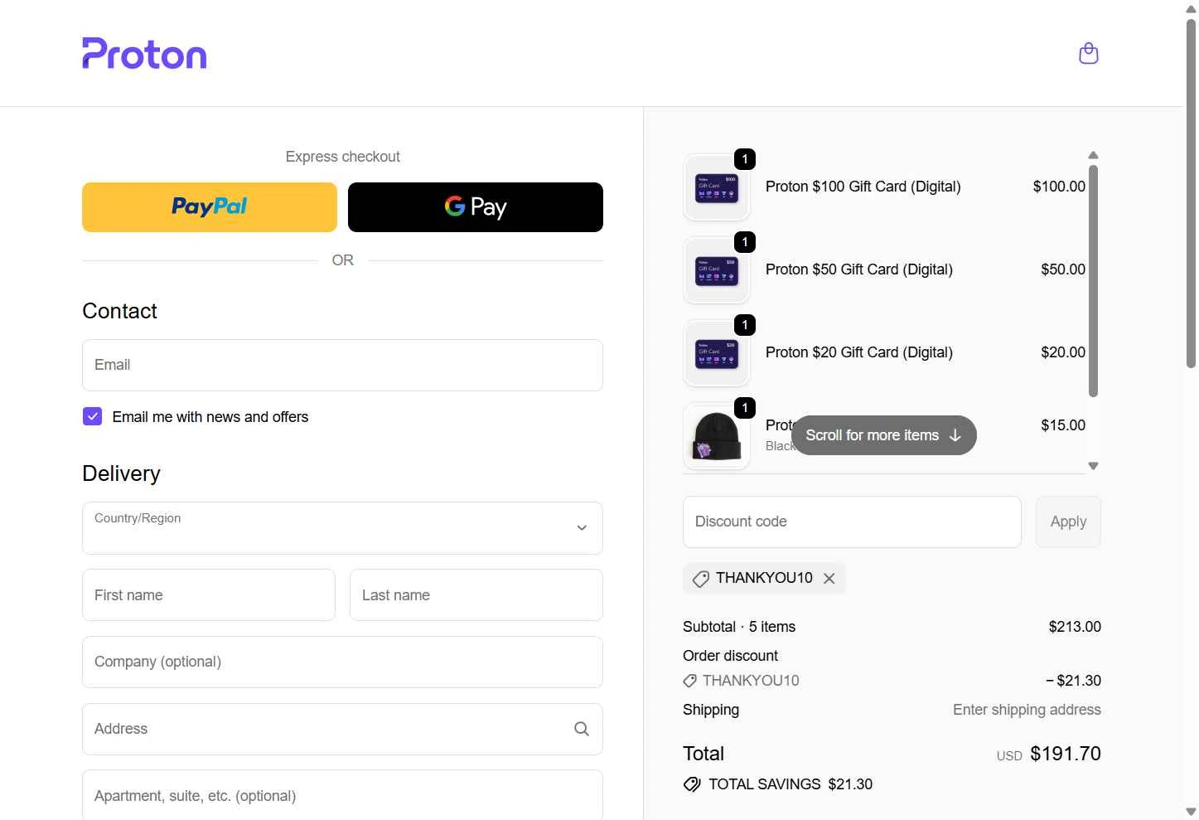Click the Last name field
1199x820 pixels.
(x=476, y=595)
